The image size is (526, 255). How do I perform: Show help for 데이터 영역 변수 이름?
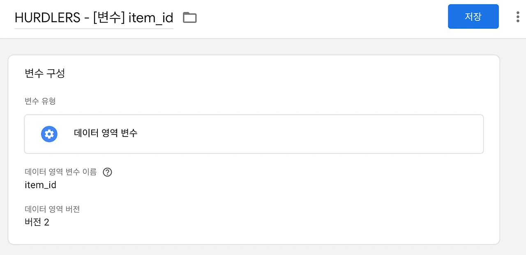(107, 172)
